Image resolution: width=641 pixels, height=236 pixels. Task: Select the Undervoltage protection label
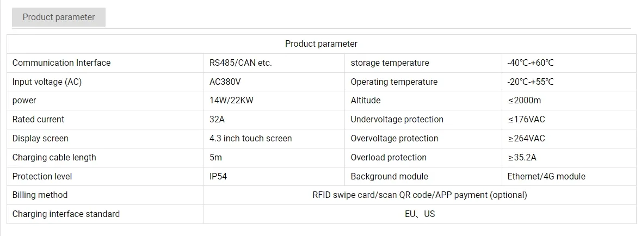point(397,120)
